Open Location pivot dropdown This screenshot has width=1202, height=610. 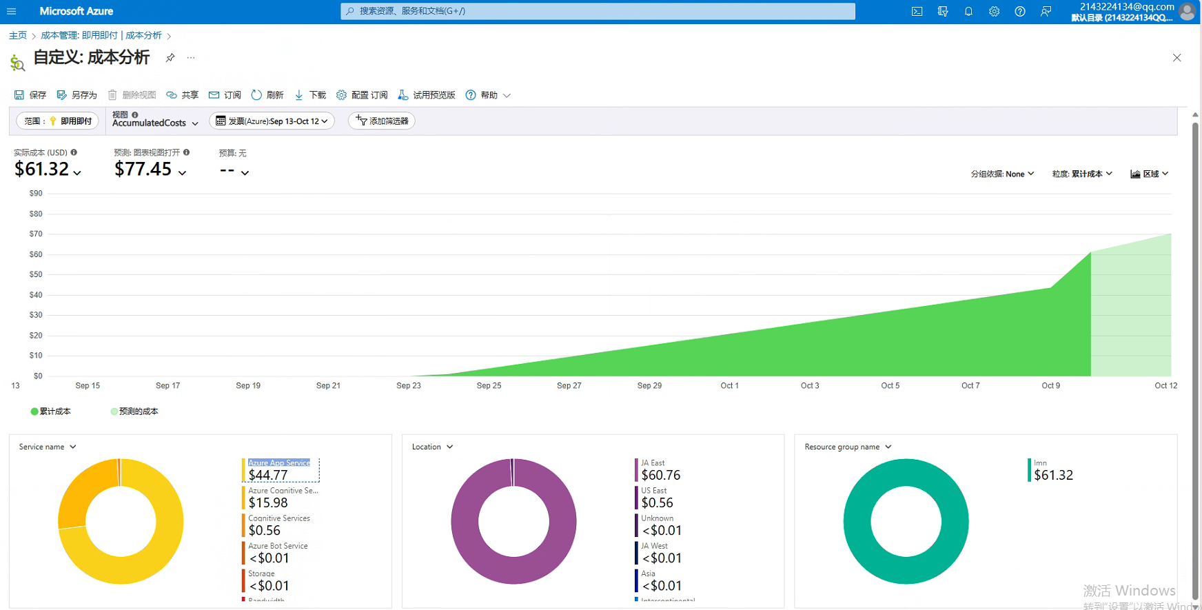coord(433,447)
